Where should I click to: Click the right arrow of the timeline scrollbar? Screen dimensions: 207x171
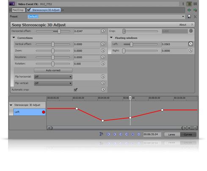pyautogui.click(x=185, y=128)
